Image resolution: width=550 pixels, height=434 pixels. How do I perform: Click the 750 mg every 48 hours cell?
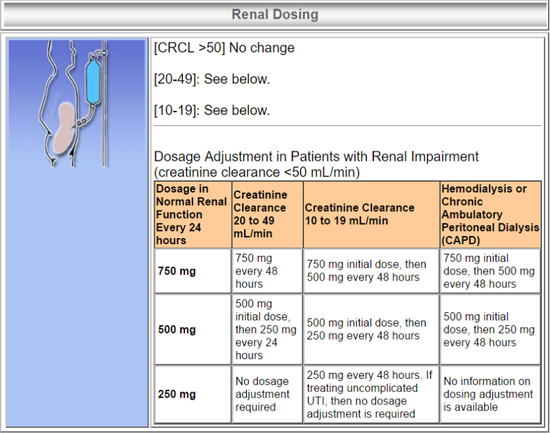point(267,271)
